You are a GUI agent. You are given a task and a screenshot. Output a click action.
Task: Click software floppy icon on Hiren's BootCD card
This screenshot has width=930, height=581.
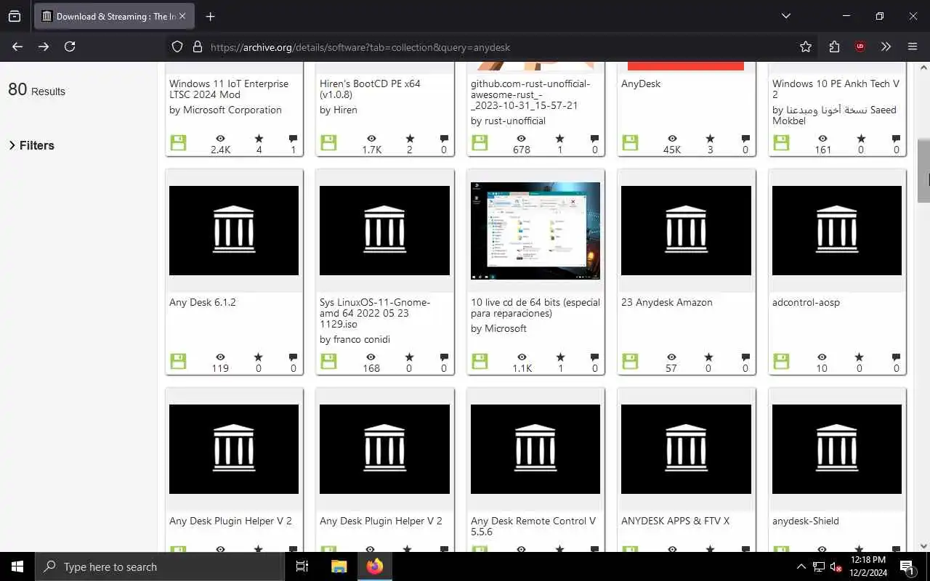click(328, 142)
